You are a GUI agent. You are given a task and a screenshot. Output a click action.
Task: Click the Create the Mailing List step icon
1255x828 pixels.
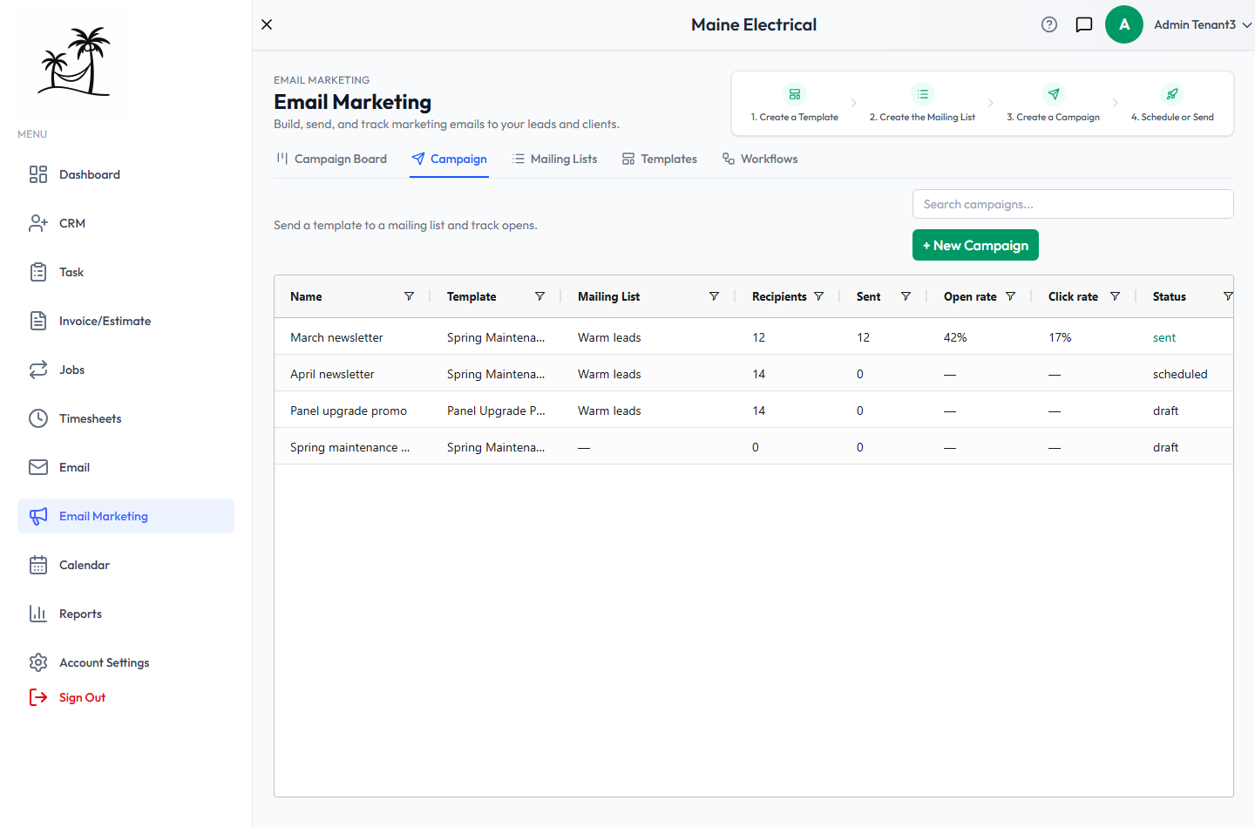pyautogui.click(x=923, y=94)
